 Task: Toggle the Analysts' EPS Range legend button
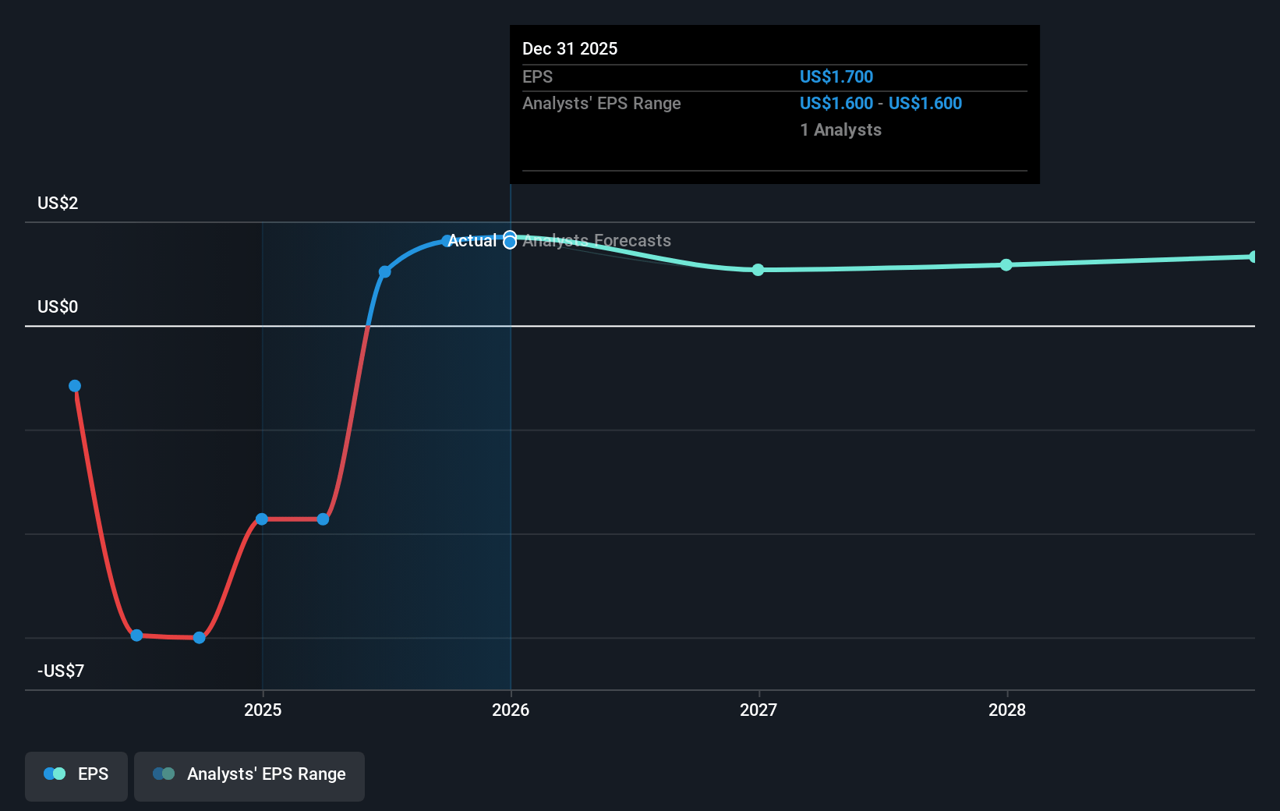coord(249,775)
